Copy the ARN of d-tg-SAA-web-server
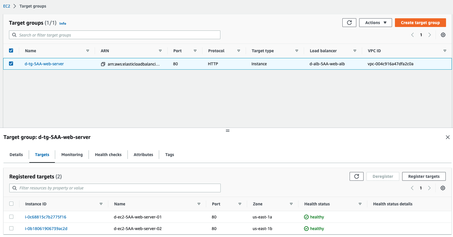 point(103,64)
